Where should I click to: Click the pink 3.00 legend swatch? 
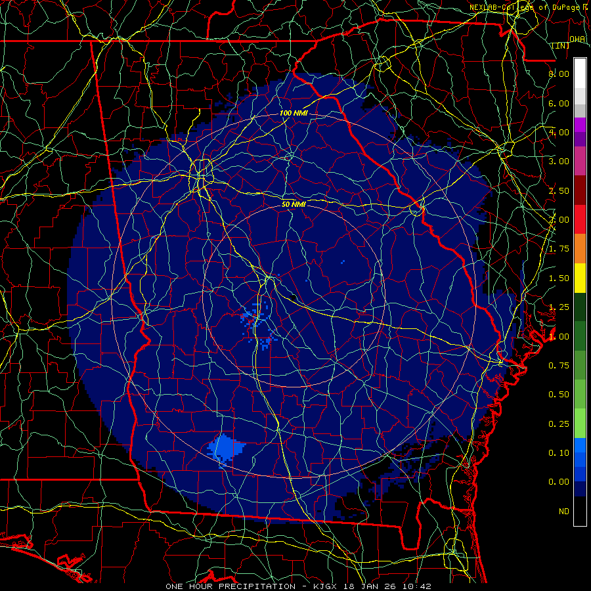pos(580,161)
